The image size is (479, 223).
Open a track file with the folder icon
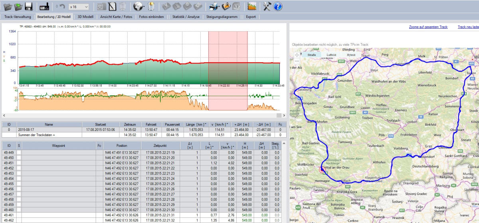point(7,6)
